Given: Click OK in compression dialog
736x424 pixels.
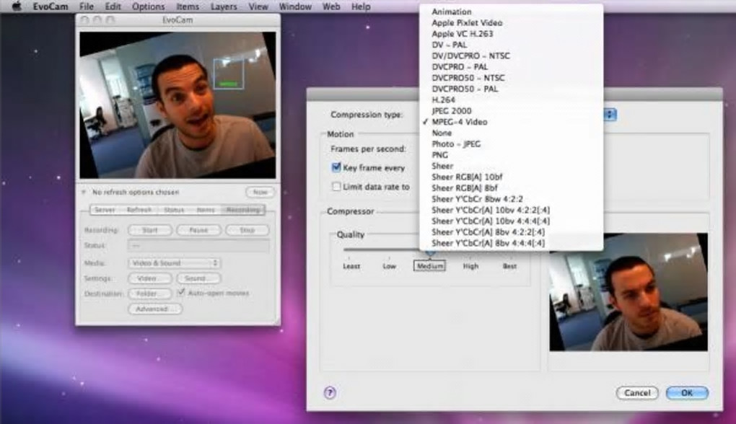Looking at the screenshot, I should (687, 393).
